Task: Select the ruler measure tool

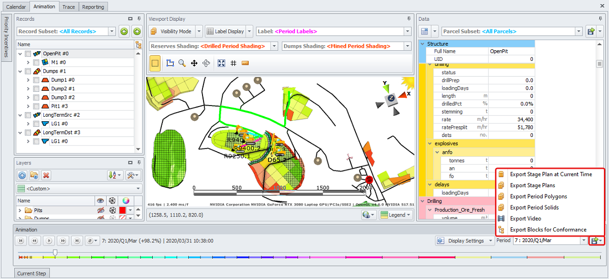Action: click(245, 63)
